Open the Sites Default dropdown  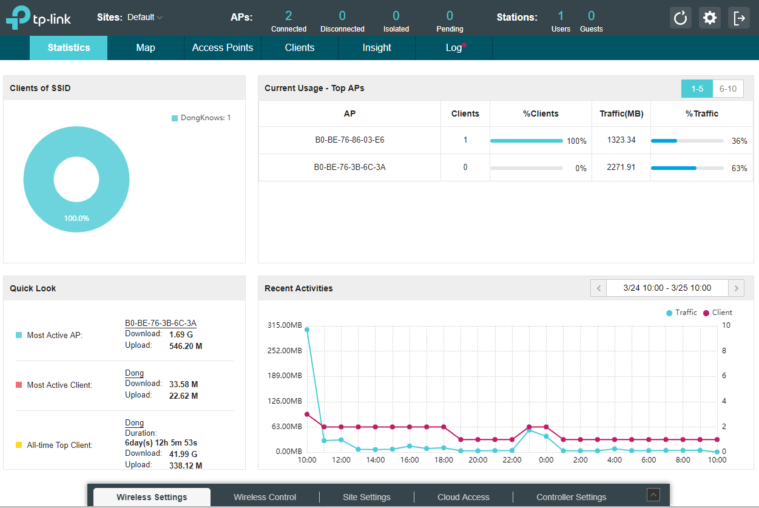coord(145,18)
